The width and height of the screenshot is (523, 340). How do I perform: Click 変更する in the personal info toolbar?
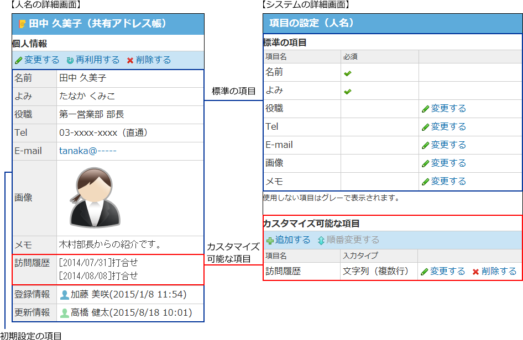click(x=41, y=60)
